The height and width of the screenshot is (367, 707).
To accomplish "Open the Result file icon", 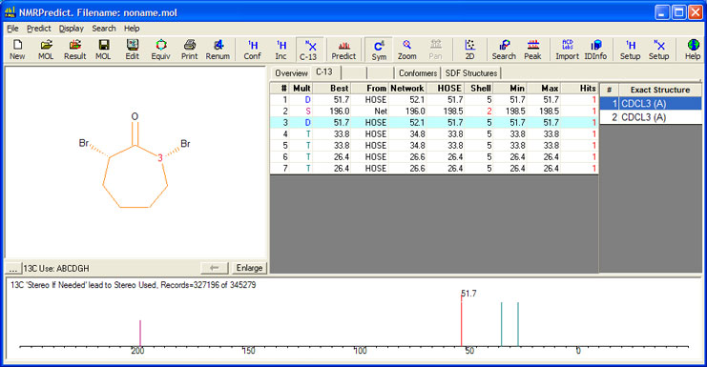I will [74, 50].
